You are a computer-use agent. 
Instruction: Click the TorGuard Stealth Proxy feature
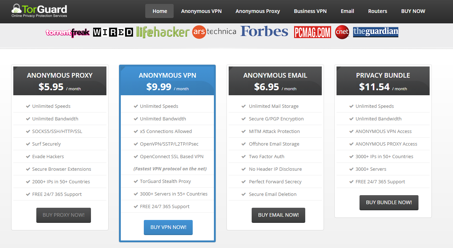coord(165,181)
